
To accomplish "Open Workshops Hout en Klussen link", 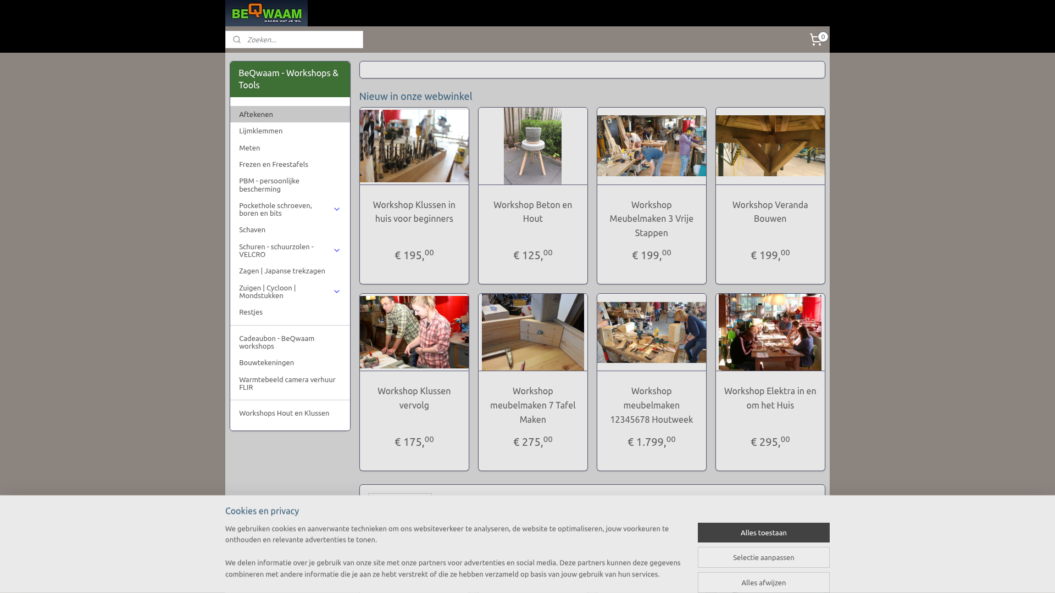I will coord(290,413).
